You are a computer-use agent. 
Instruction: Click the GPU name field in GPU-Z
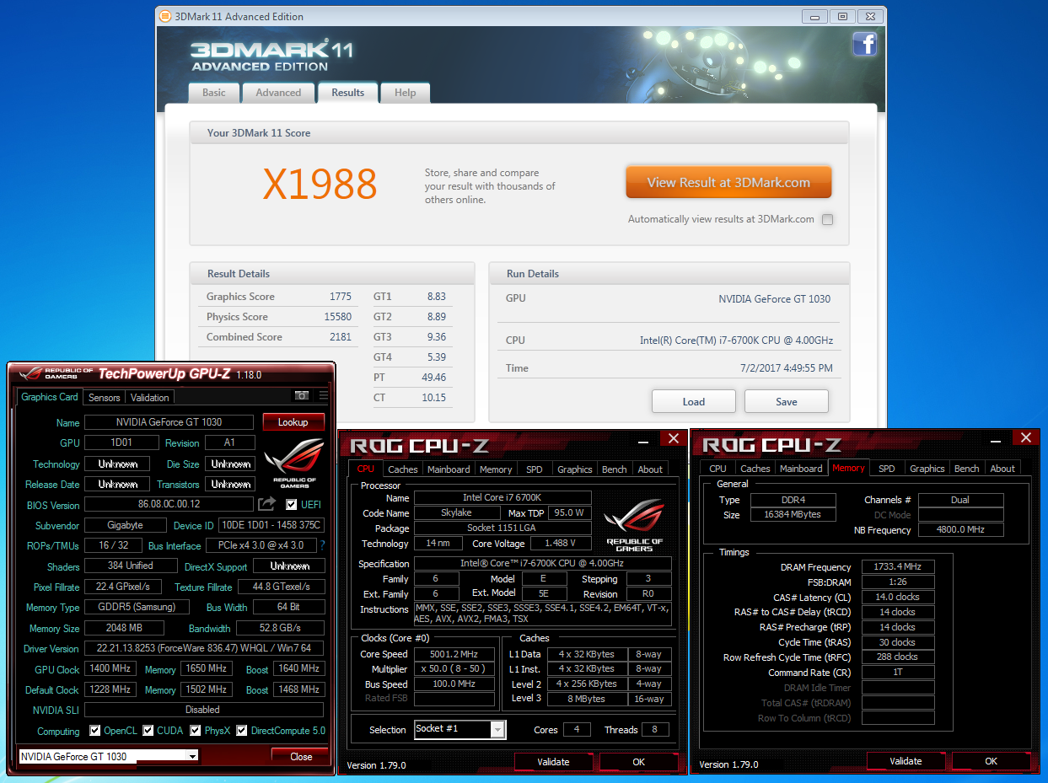click(169, 422)
